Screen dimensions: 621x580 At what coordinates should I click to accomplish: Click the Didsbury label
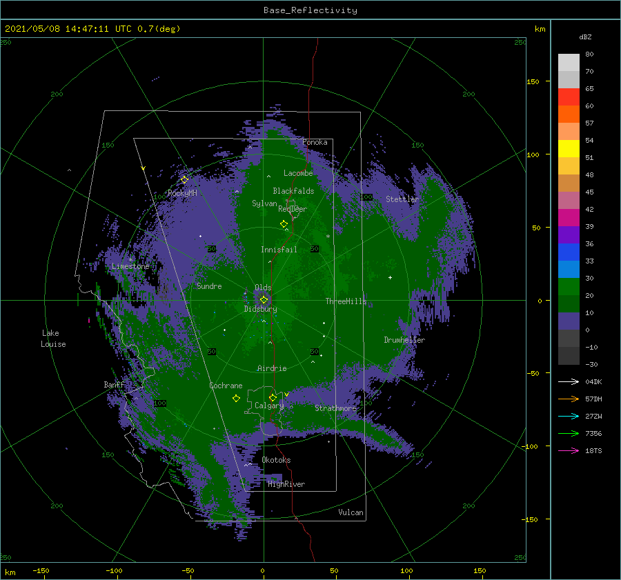pyautogui.click(x=260, y=309)
